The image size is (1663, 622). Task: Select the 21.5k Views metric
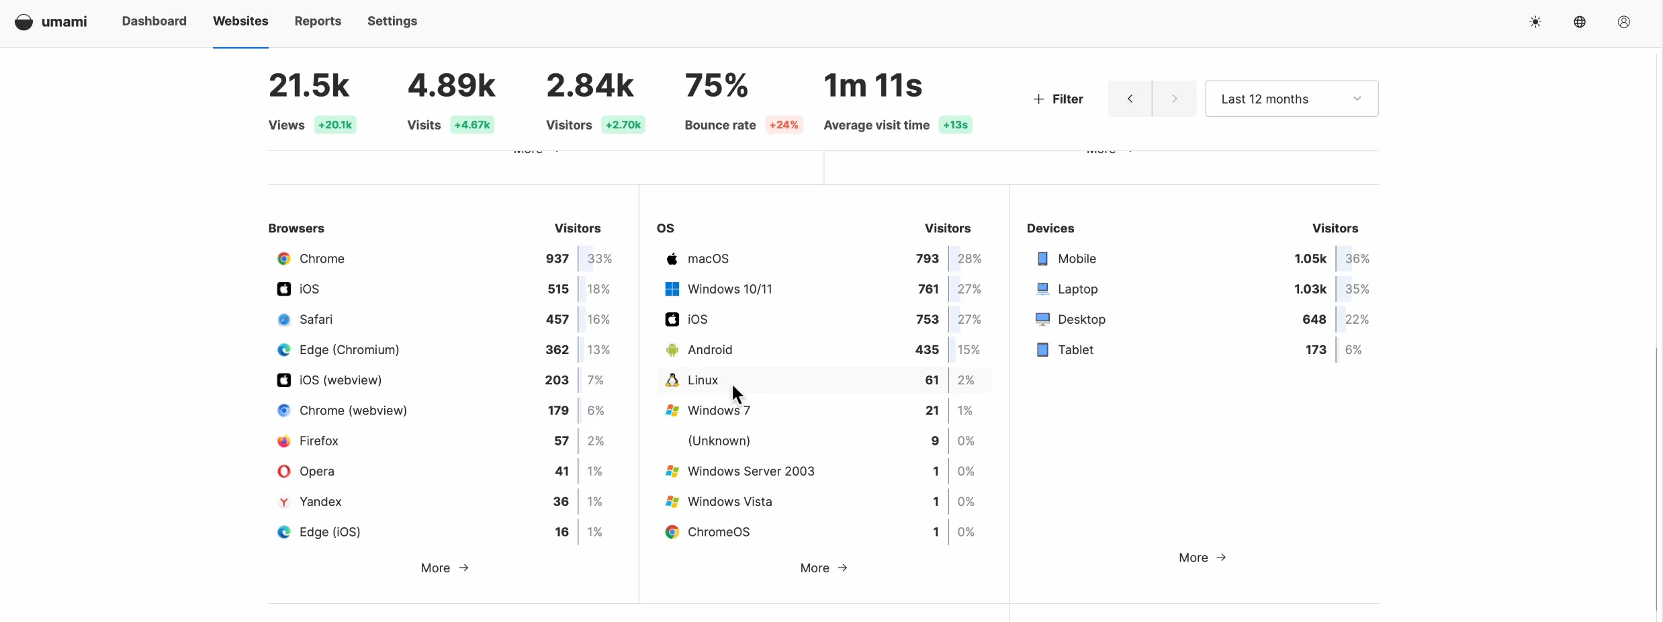point(309,85)
